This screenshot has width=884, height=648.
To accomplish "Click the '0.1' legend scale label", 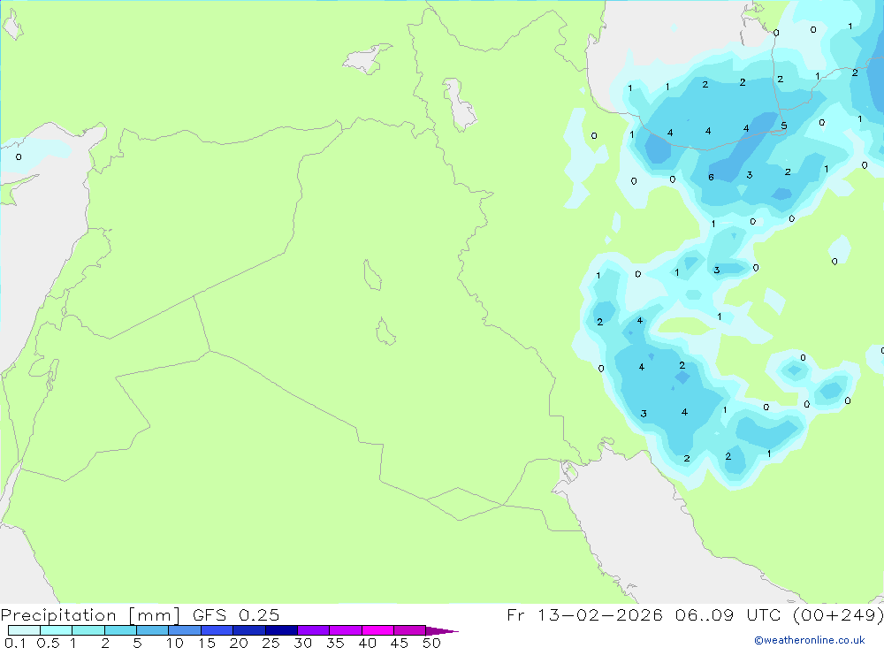I will tap(15, 643).
